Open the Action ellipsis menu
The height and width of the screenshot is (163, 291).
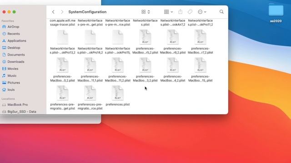[x=202, y=12]
